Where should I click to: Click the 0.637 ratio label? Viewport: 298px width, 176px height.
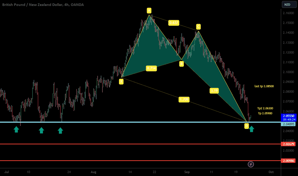coord(174,23)
